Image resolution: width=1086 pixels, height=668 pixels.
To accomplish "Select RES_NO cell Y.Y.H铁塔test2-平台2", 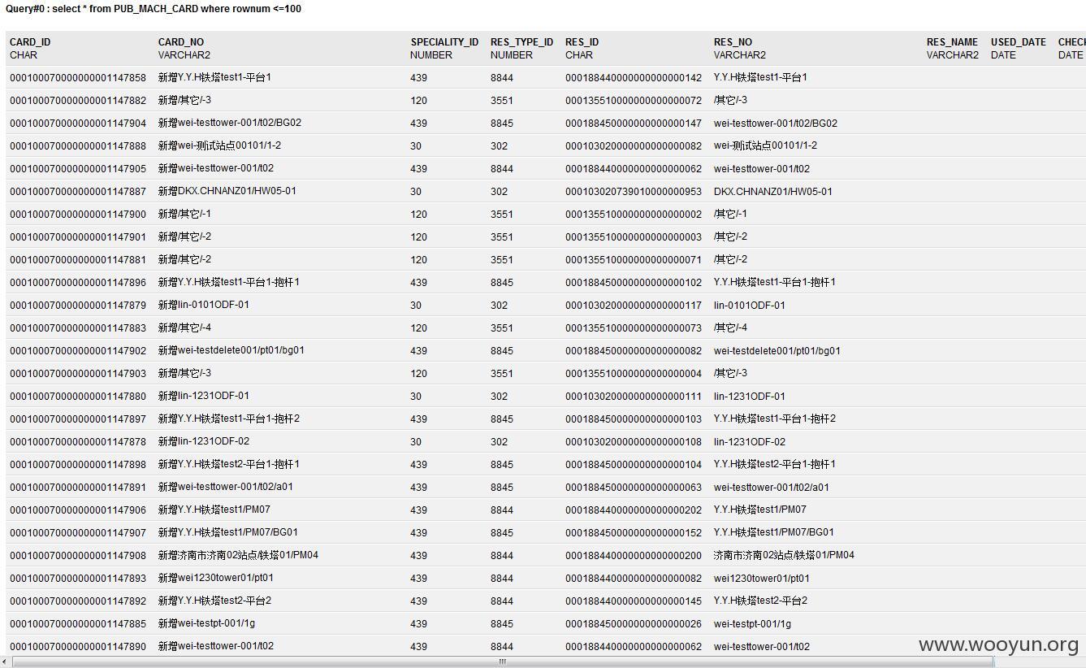I will pos(760,601).
